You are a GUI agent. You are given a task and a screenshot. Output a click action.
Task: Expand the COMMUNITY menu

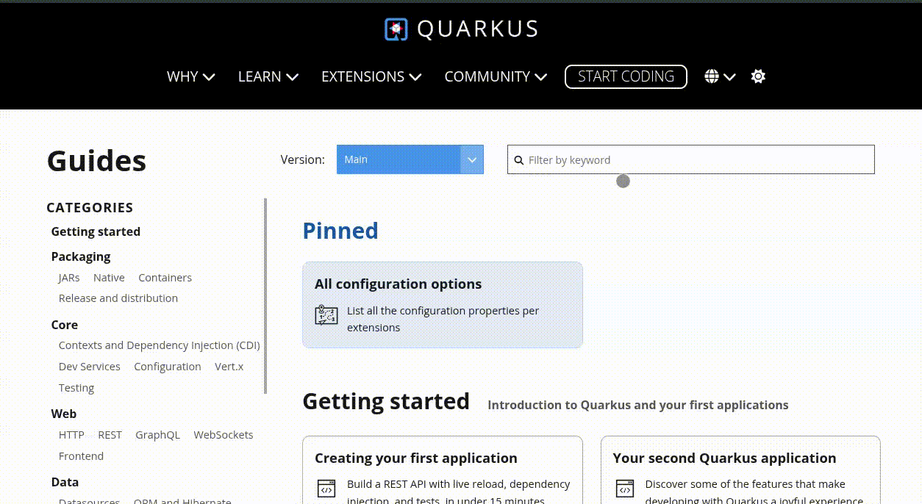click(x=496, y=76)
